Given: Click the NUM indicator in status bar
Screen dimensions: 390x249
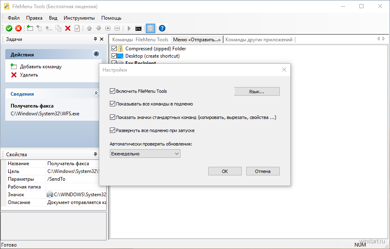Looking at the screenshot, I should point(360,245).
